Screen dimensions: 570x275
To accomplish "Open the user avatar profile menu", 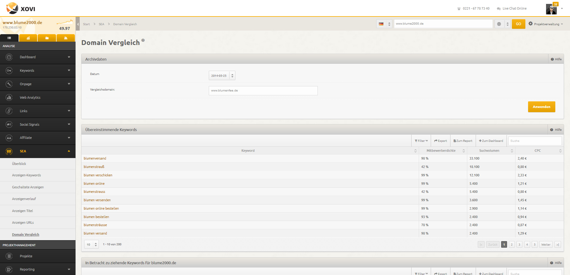I will click(x=551, y=9).
